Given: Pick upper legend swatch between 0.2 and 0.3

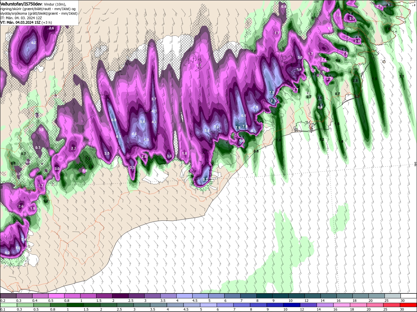Looking at the screenshot, I should coord(8,296).
